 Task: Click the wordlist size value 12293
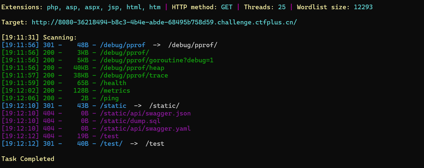[363, 7]
